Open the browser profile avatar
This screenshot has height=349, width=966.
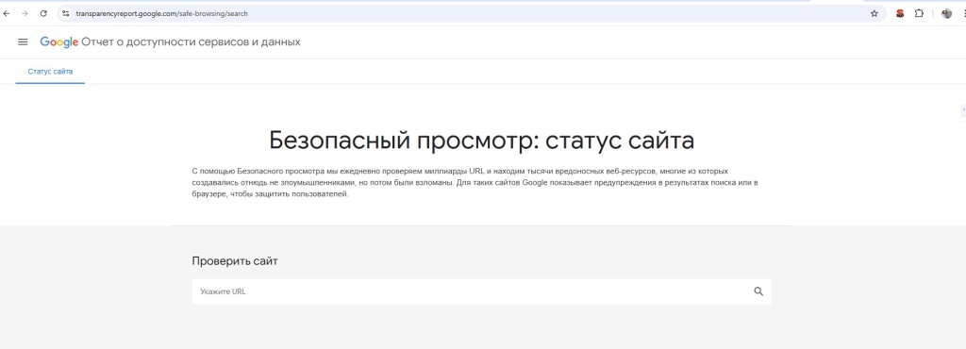(947, 13)
